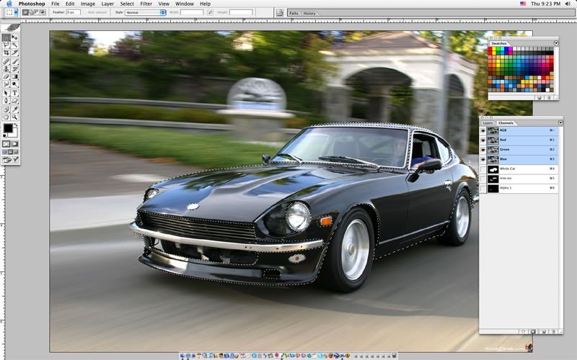The width and height of the screenshot is (577, 360).
Task: Select the Zoom magnifier tool
Action: (15, 117)
